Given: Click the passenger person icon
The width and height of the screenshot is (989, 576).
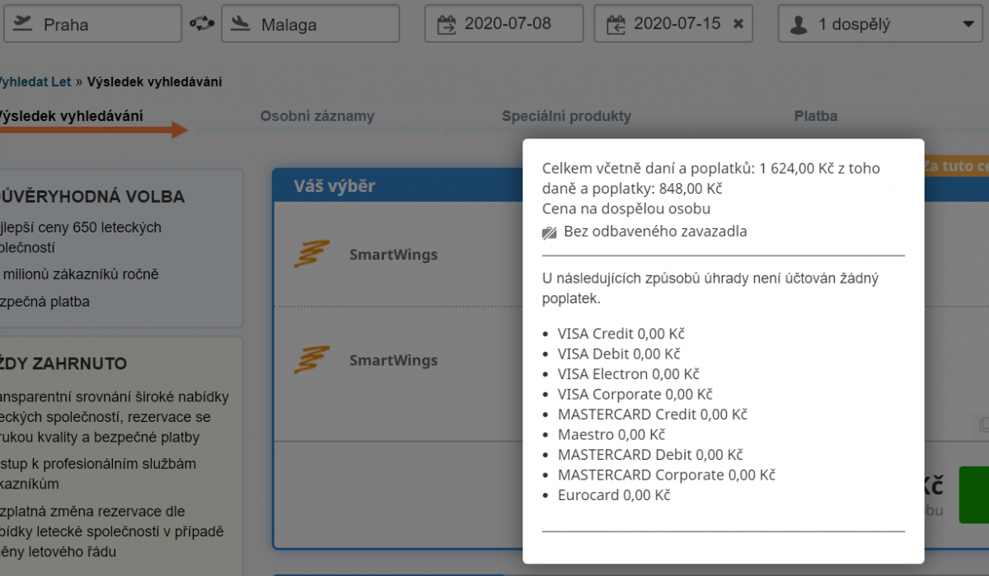Looking at the screenshot, I should [x=798, y=25].
